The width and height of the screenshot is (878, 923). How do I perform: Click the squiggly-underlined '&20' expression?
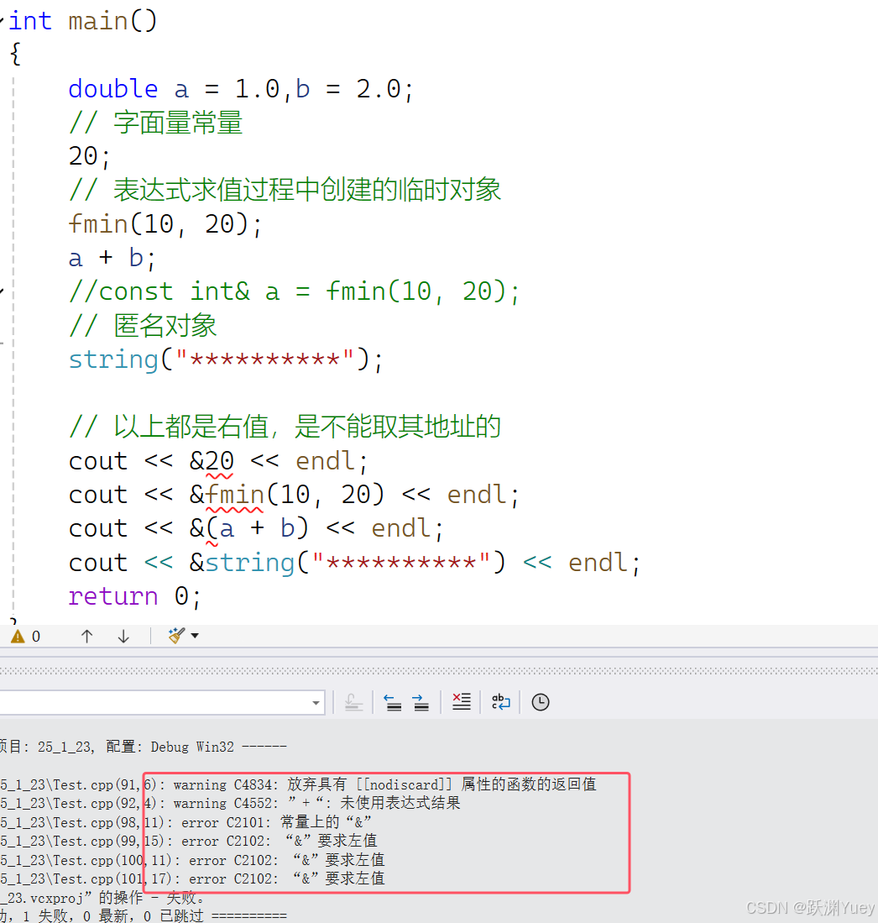(212, 462)
